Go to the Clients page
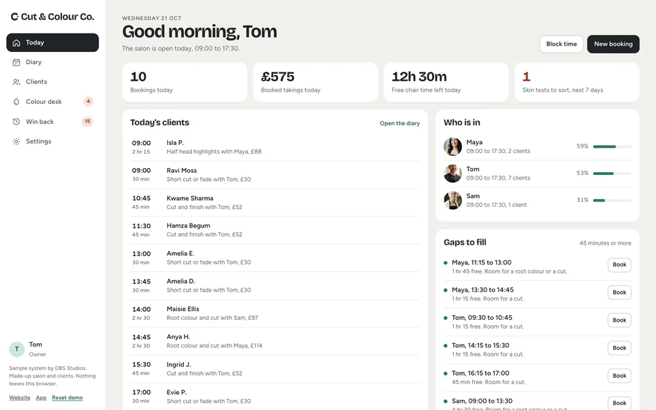Image resolution: width=656 pixels, height=410 pixels. click(x=53, y=82)
